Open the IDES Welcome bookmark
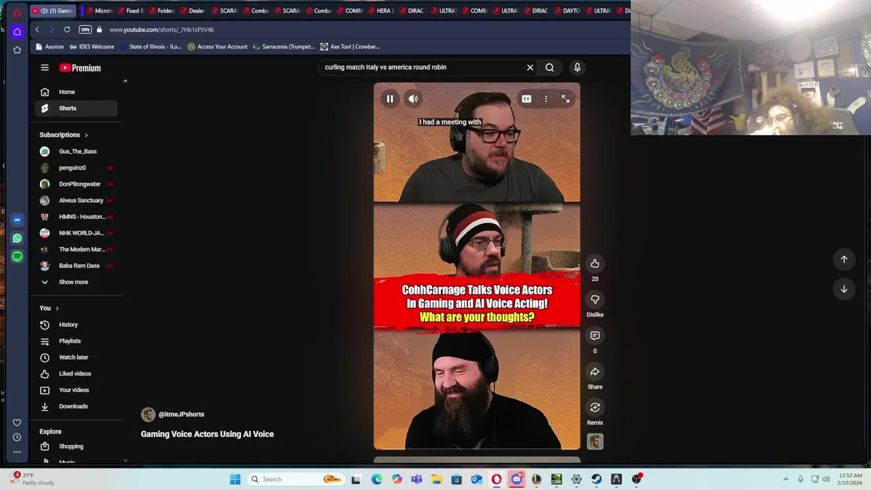The height and width of the screenshot is (490, 871). (x=91, y=47)
